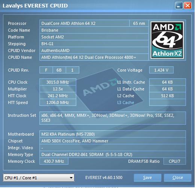Click the CPUID Rev. field '6B'

[59, 70]
